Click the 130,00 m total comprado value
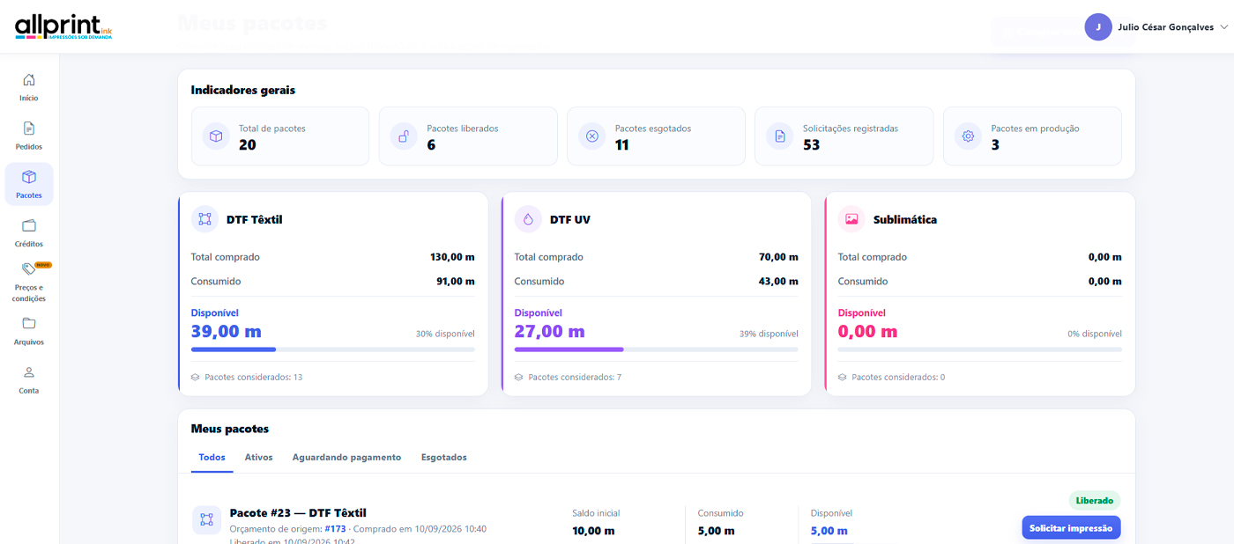 [453, 257]
